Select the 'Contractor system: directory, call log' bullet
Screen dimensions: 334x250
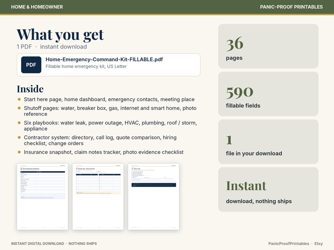tap(100, 141)
